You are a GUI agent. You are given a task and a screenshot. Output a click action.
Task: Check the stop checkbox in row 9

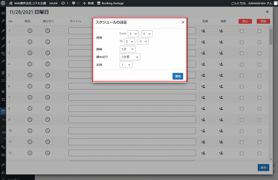coord(242,119)
